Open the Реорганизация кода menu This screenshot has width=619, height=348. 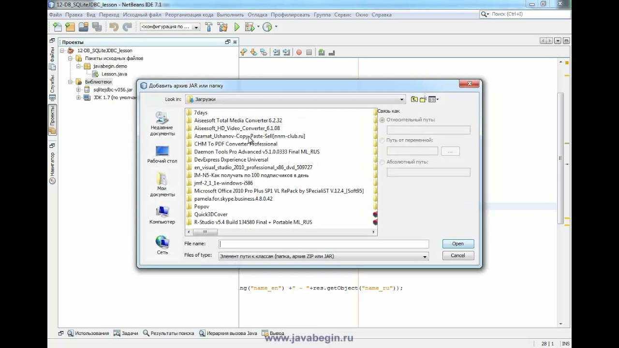pyautogui.click(x=189, y=14)
